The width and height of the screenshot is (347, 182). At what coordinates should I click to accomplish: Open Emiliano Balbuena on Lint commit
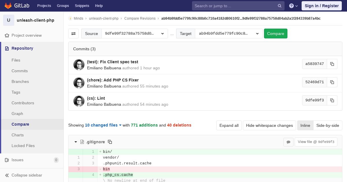click(104, 104)
